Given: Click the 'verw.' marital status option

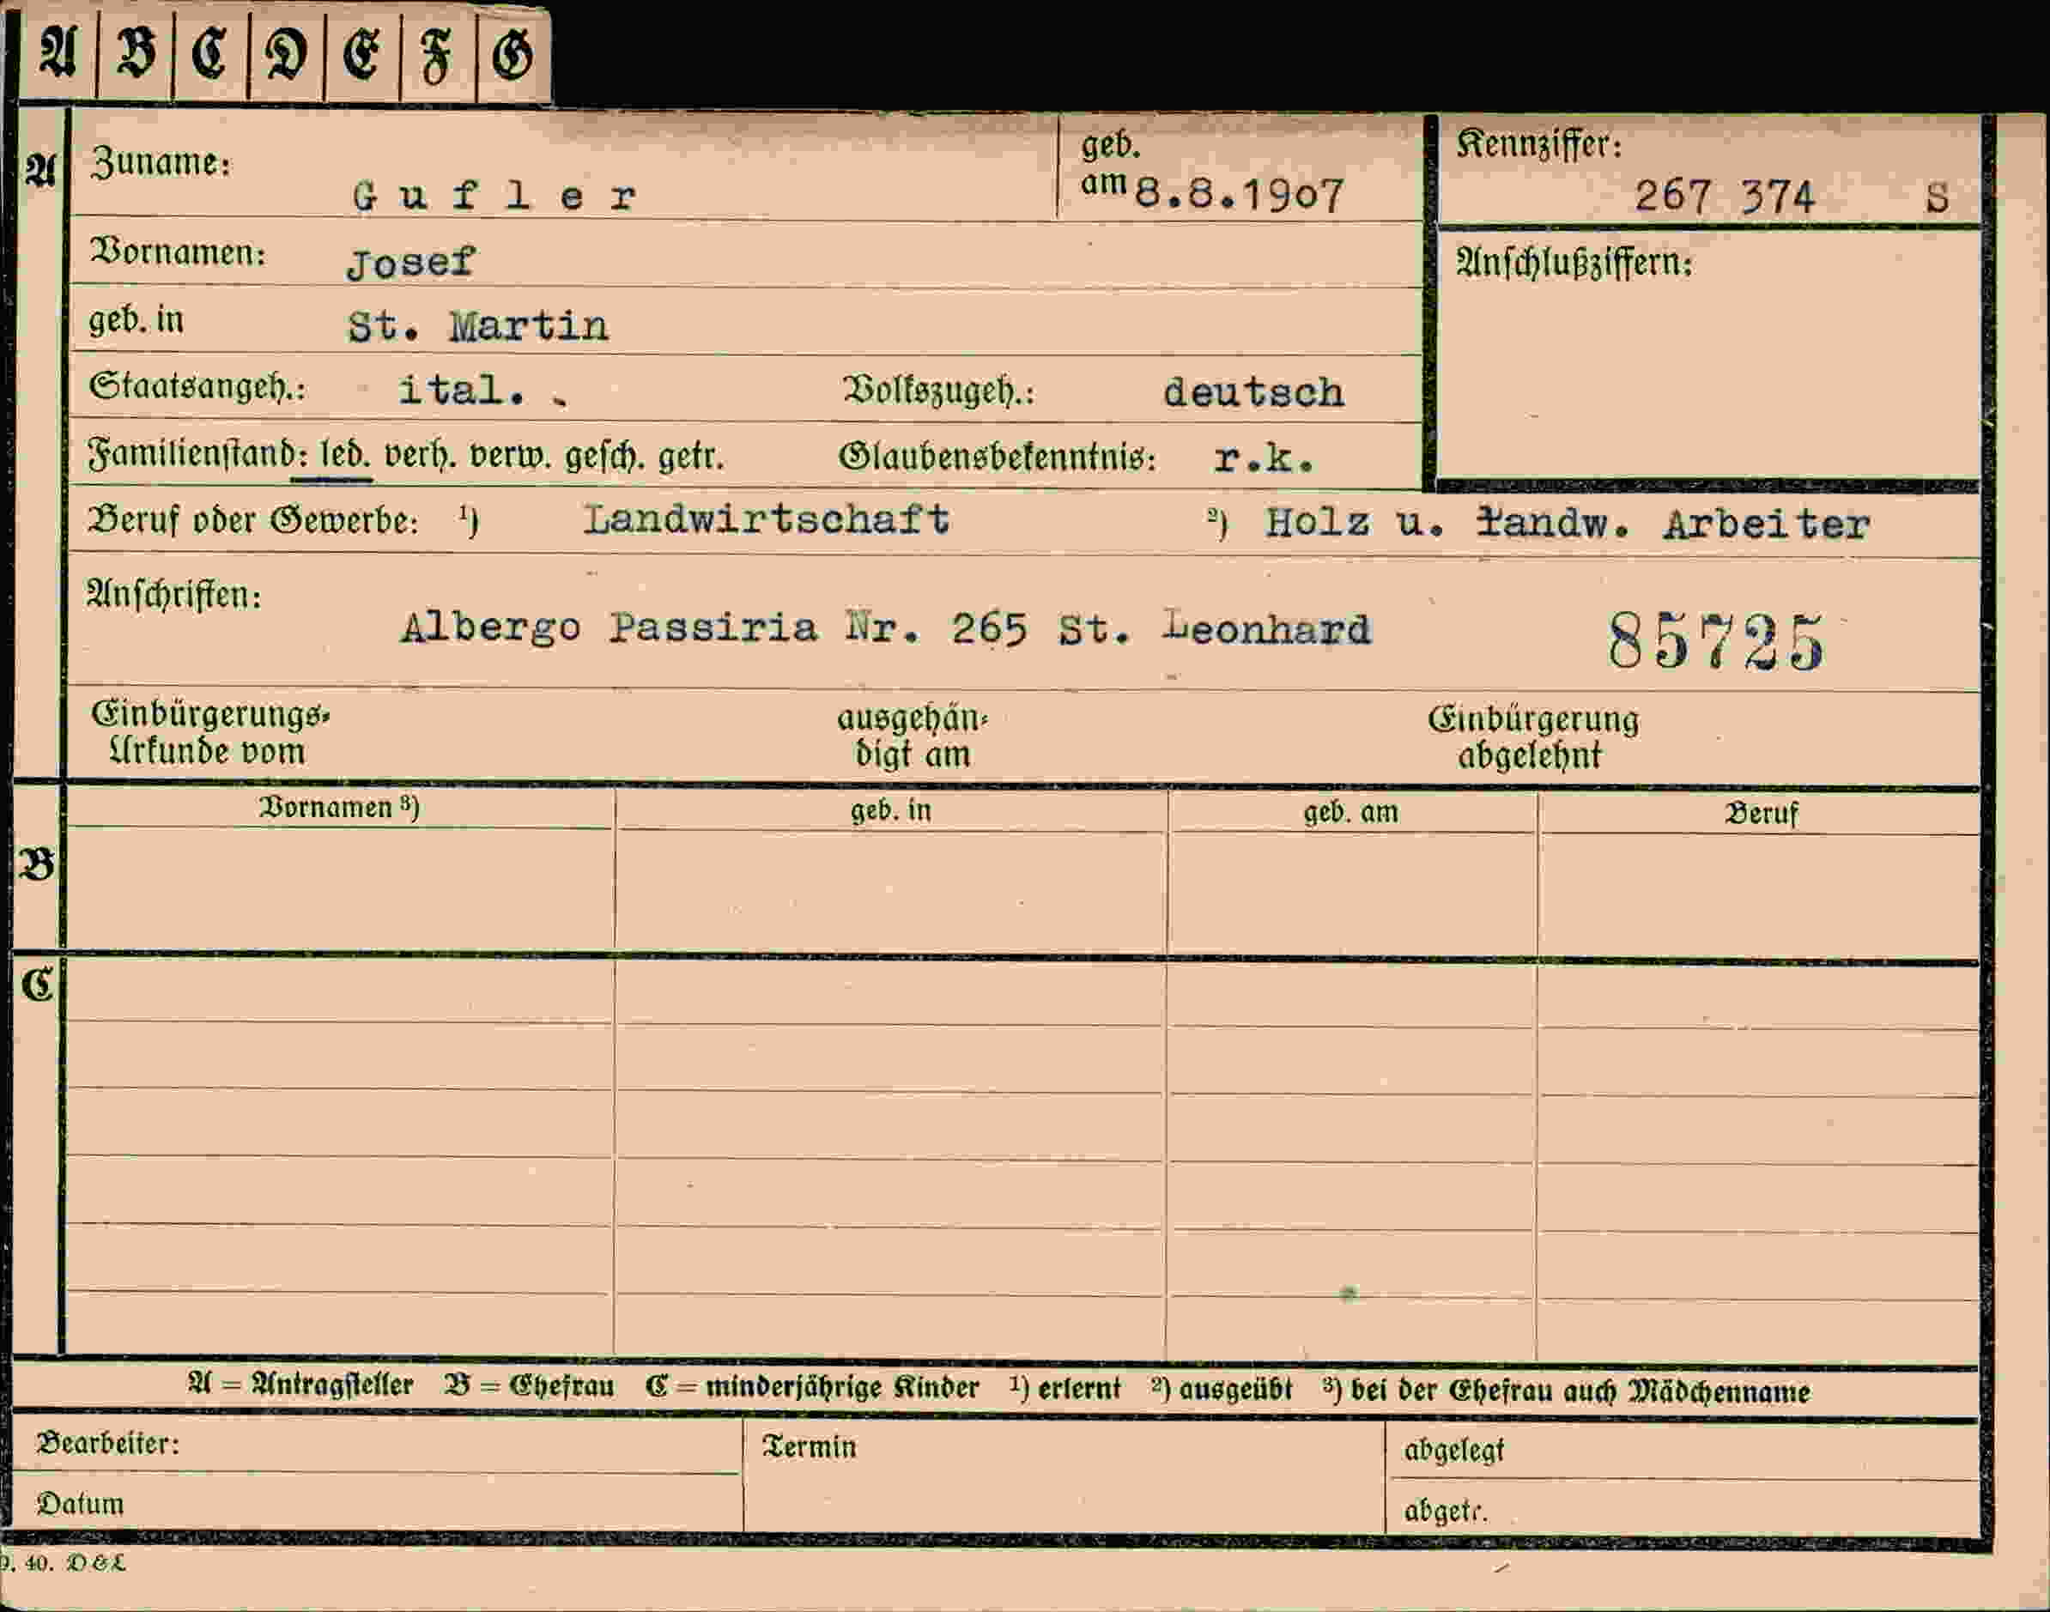Looking at the screenshot, I should [x=511, y=457].
